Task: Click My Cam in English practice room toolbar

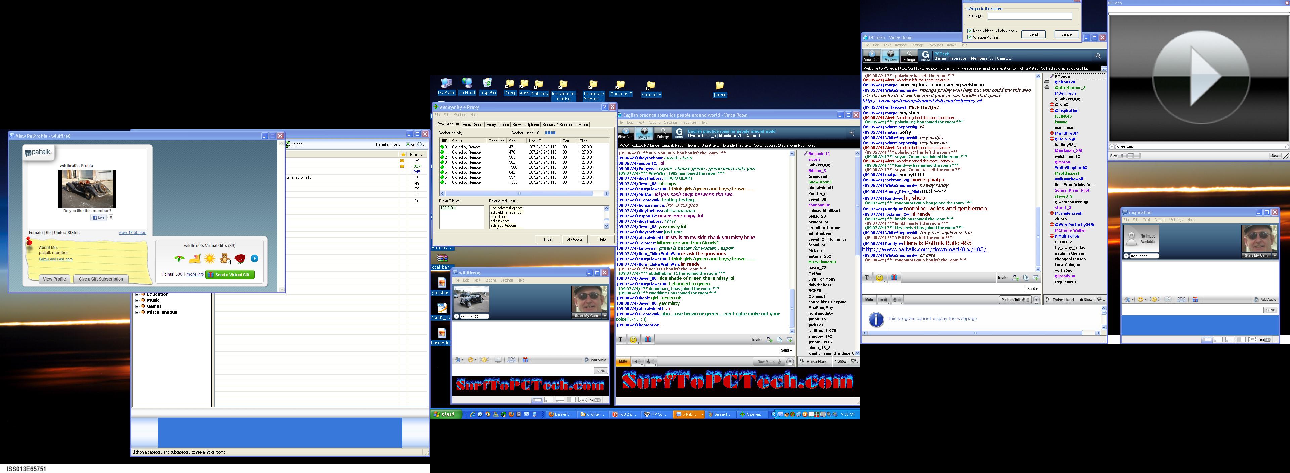Action: 644,134
